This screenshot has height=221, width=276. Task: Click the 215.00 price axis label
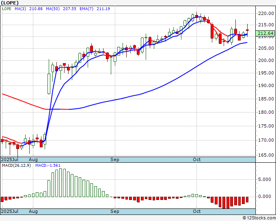(266, 25)
